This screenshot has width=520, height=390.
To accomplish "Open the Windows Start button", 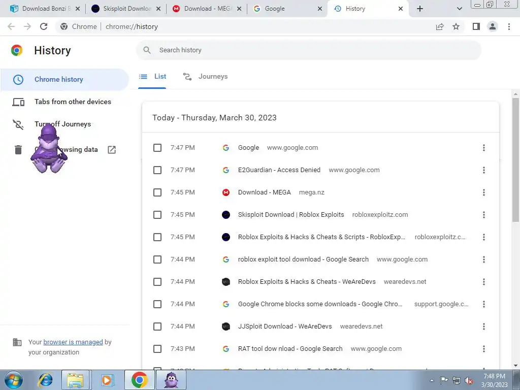I will pos(14,380).
